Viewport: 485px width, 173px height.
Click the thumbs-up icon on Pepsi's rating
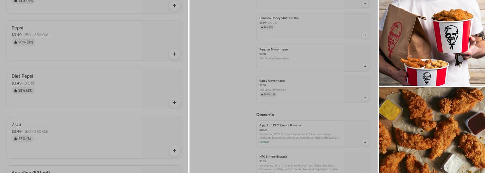(x=16, y=42)
